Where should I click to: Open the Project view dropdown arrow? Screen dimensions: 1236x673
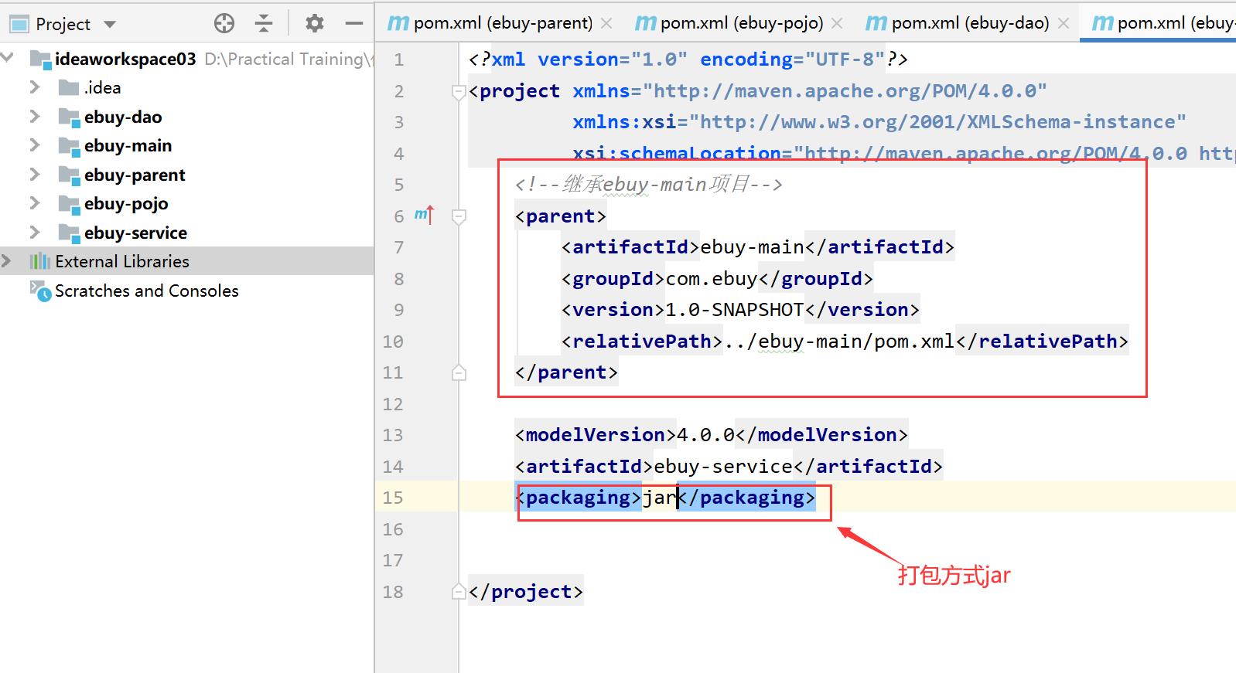[110, 25]
